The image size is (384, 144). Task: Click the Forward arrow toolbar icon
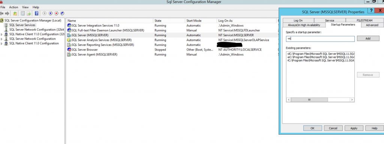7,13
